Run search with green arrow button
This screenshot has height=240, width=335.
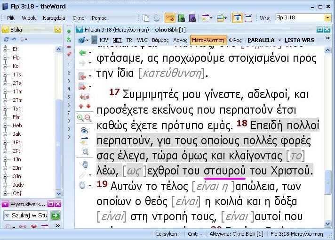click(x=56, y=215)
